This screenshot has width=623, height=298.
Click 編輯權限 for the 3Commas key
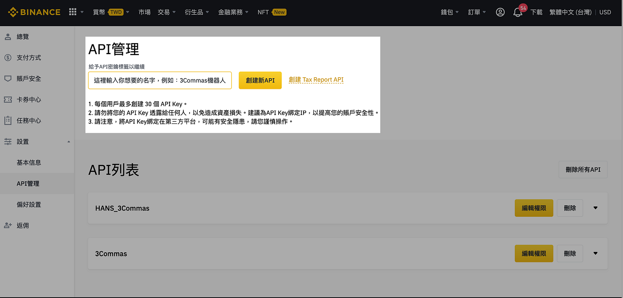tap(534, 253)
